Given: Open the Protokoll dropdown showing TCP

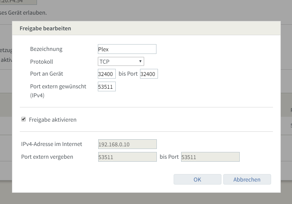Looking at the screenshot, I should 121,61.
